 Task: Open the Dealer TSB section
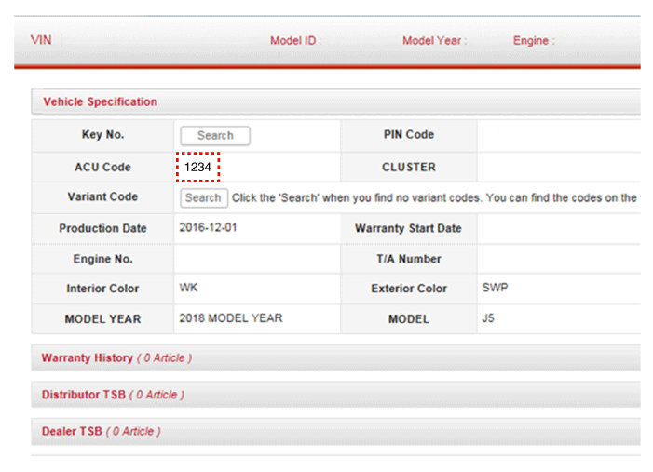(74, 432)
